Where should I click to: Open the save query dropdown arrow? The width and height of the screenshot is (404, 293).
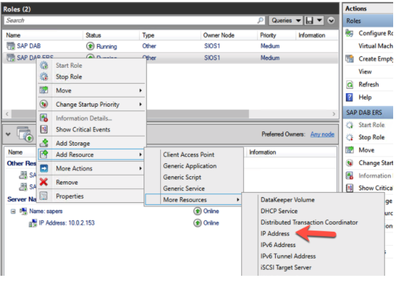click(320, 20)
